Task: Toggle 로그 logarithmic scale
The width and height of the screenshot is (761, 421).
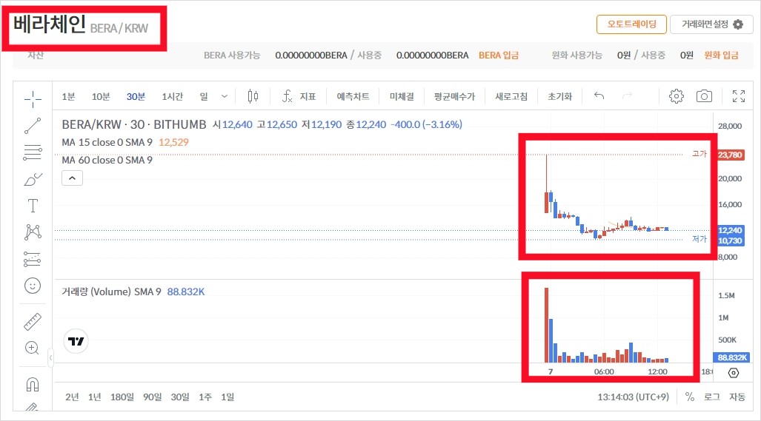Action: point(712,397)
